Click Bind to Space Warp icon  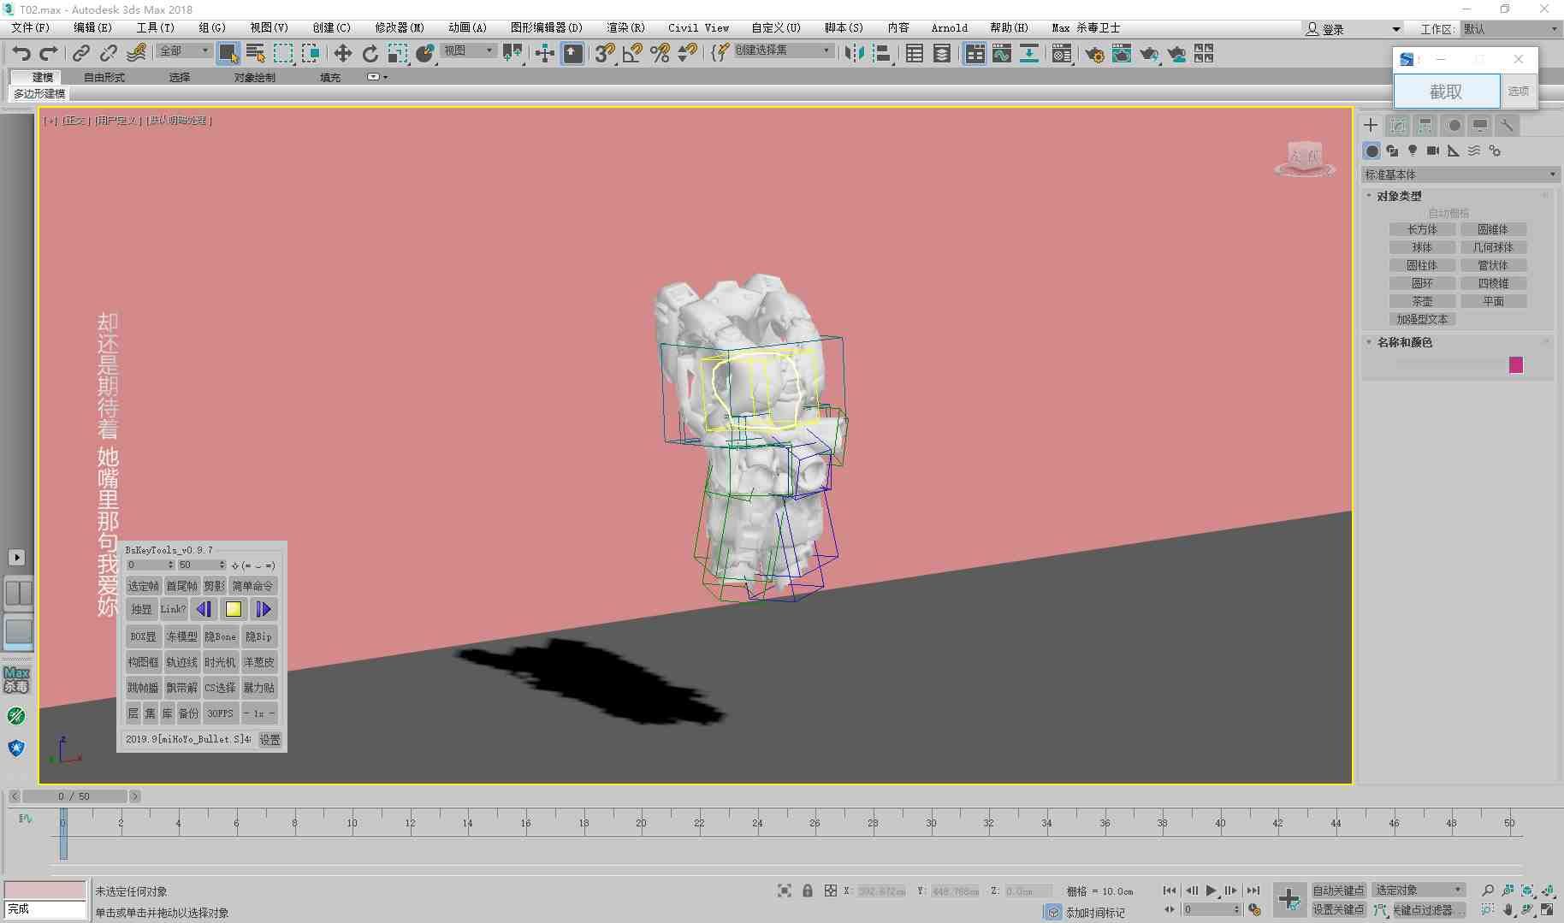136,53
